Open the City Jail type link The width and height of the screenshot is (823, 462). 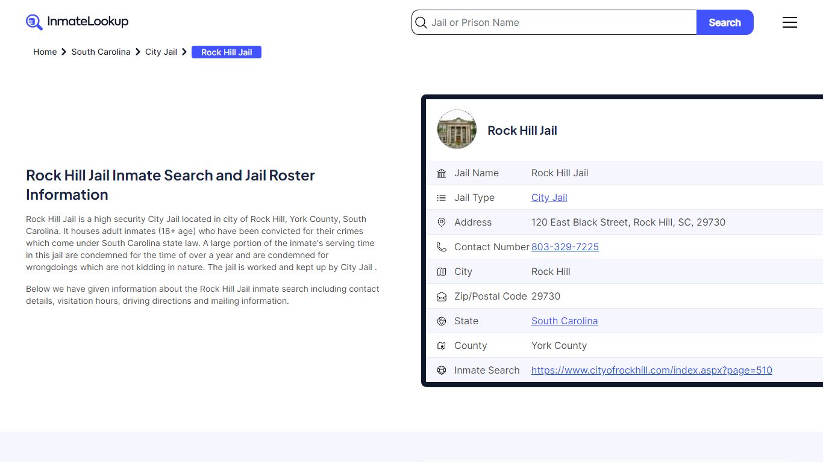click(548, 197)
